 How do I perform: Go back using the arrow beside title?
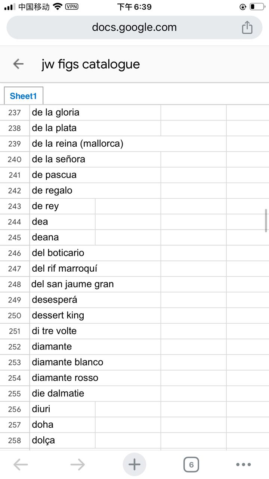tap(18, 64)
